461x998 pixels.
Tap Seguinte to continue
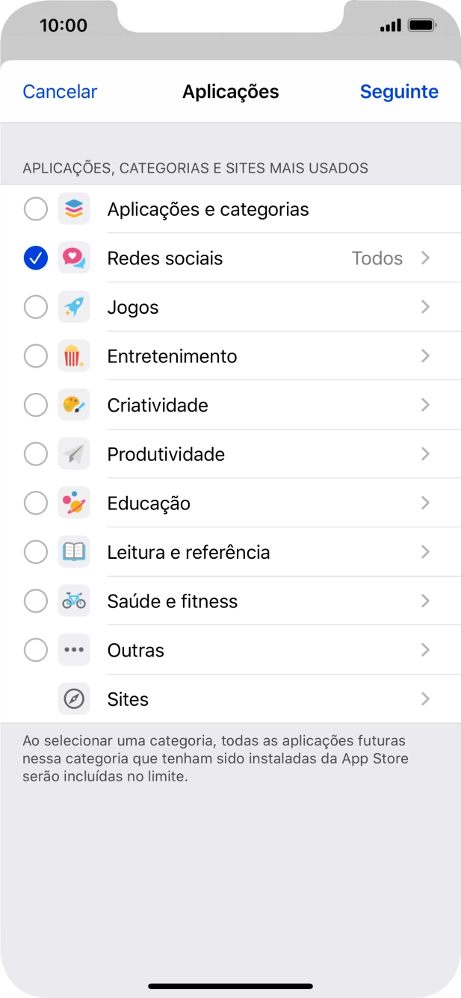399,92
